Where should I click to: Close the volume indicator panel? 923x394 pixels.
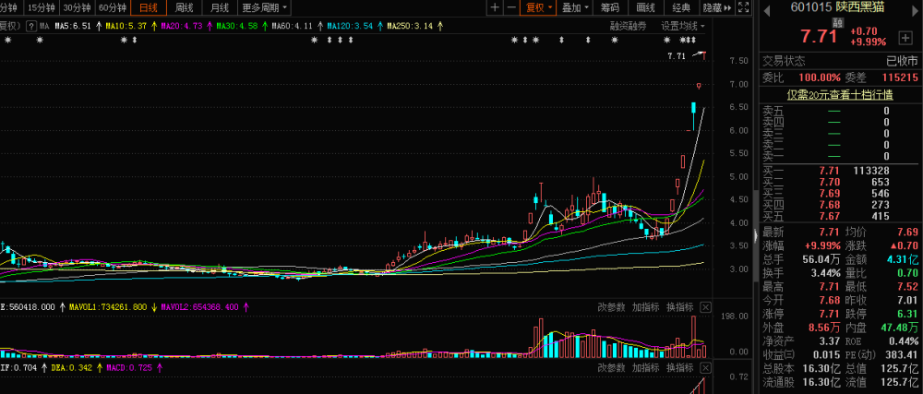706,307
